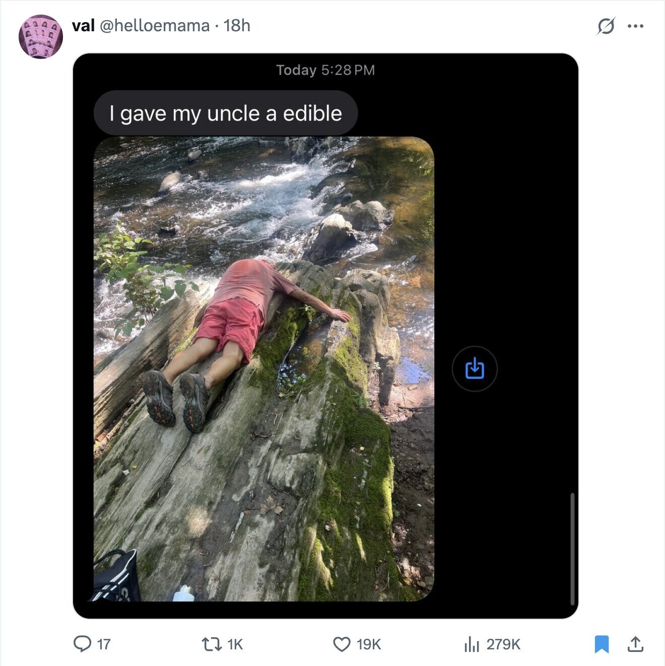Toggle the blue bookmark icon off

tap(602, 644)
